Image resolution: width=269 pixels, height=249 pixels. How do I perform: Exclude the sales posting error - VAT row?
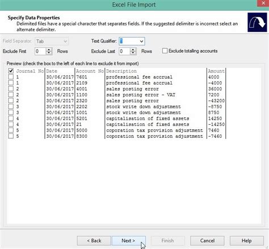(x=11, y=95)
